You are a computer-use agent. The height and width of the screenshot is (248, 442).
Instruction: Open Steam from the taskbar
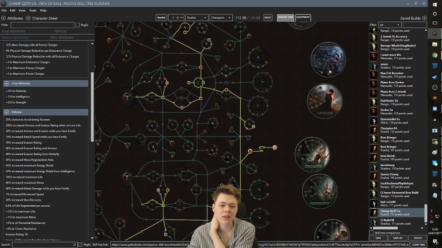[x=435, y=77]
